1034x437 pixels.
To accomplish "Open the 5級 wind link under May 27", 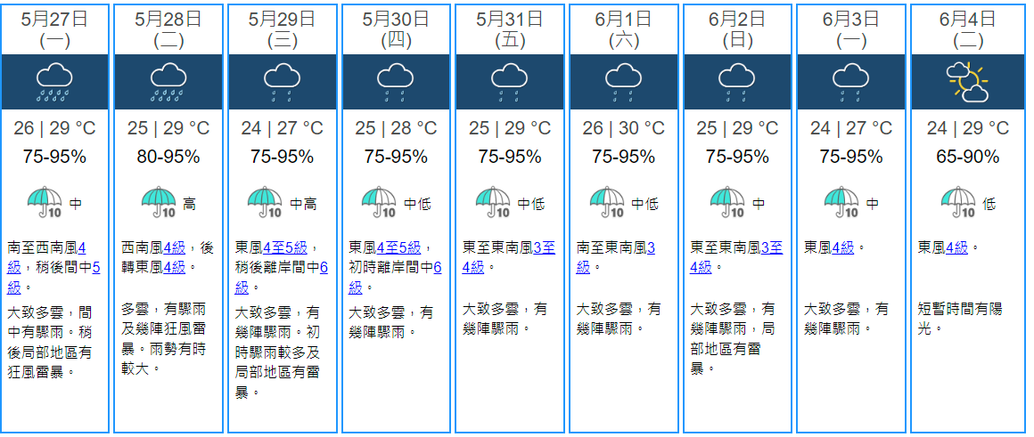I will [96, 267].
